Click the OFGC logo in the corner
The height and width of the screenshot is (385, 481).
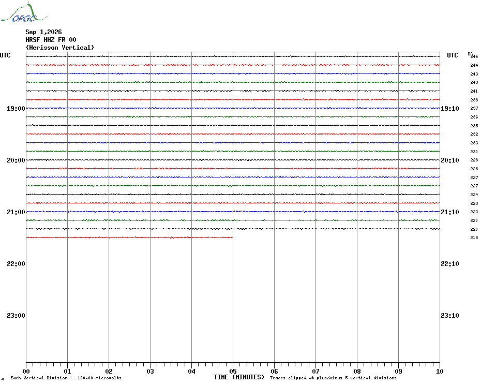[x=24, y=12]
